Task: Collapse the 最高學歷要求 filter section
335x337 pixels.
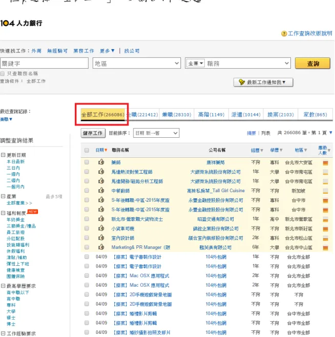Action: [x=3, y=286]
